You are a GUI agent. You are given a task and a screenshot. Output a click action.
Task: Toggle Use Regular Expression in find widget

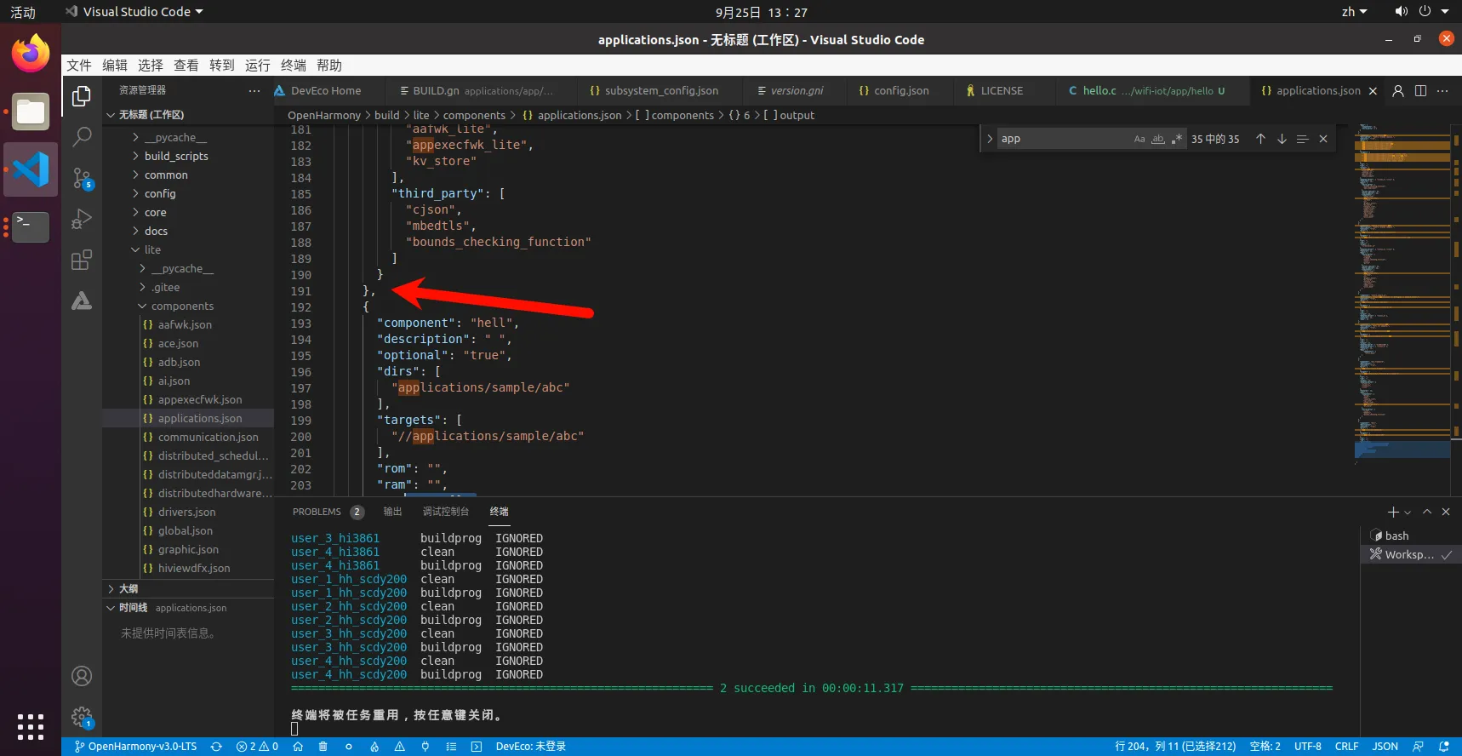pyautogui.click(x=1177, y=139)
